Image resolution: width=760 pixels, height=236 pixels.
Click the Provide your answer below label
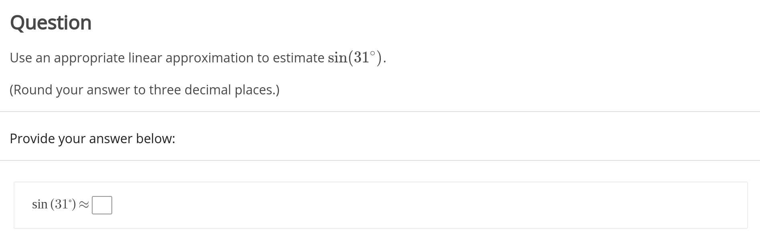pos(92,138)
